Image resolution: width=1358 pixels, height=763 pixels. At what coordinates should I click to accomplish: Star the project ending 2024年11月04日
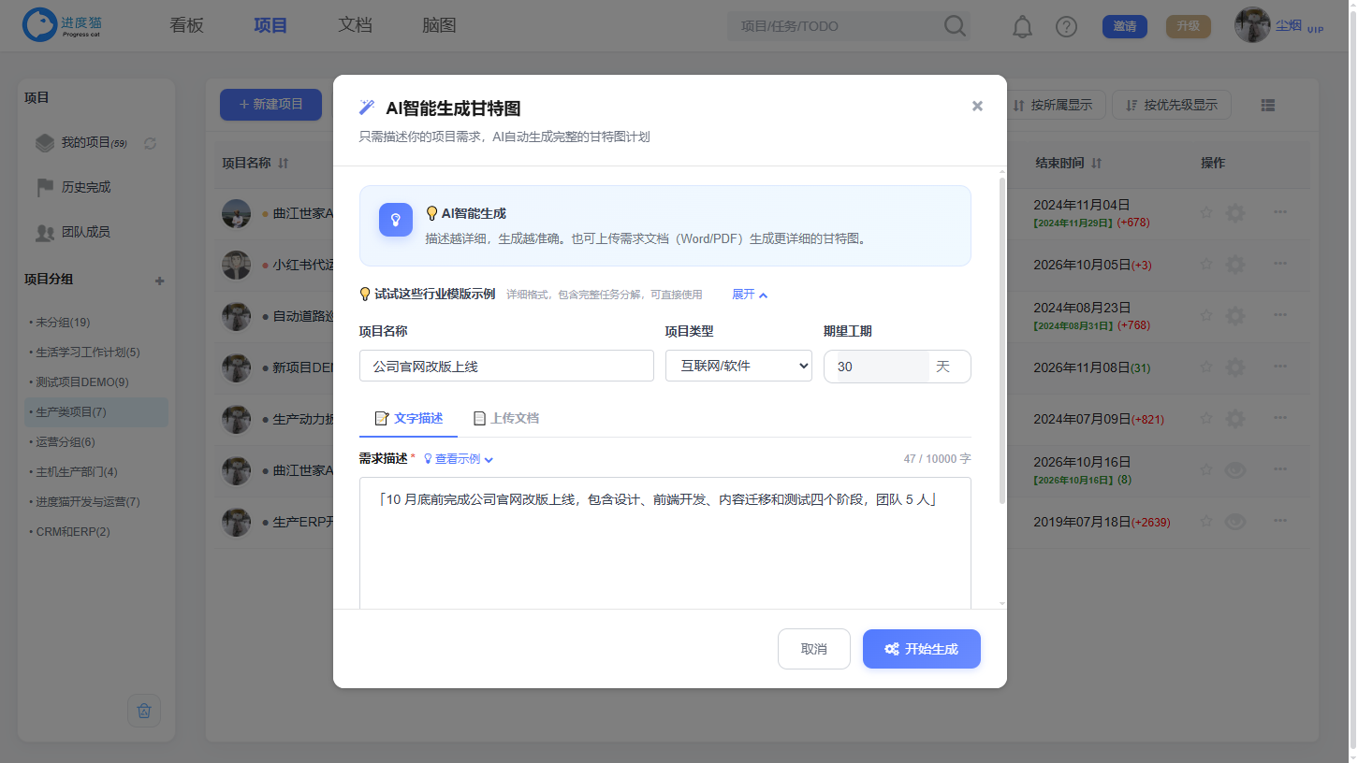coord(1206,213)
